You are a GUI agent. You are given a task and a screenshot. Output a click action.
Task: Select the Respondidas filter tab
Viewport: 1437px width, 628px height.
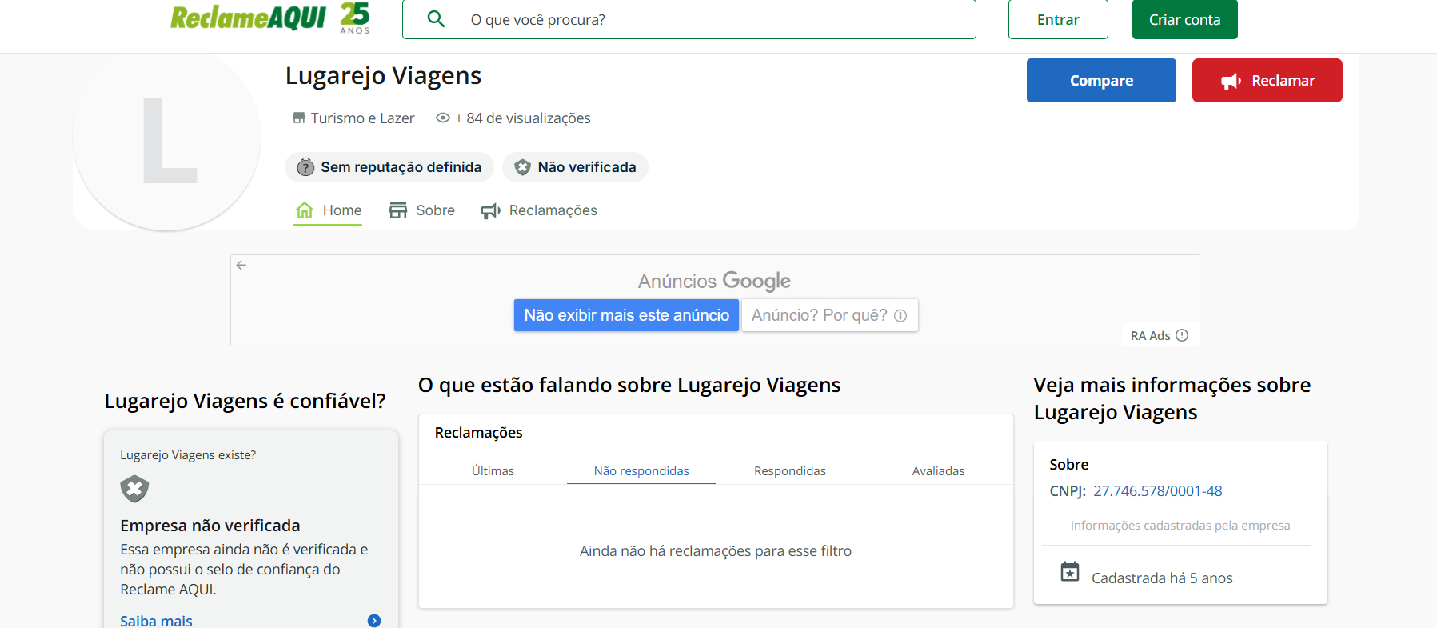coord(790,471)
